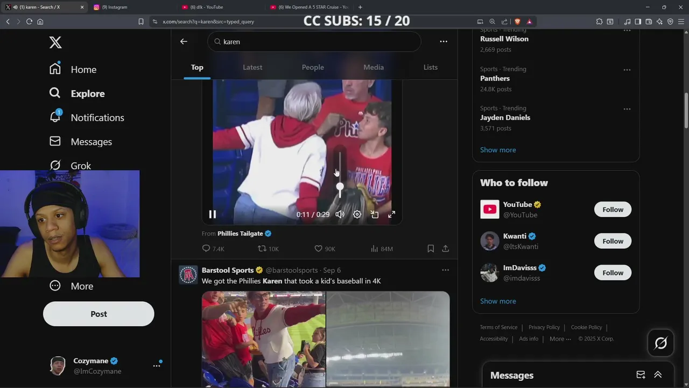The image size is (689, 388).
Task: Bookmark this page in the address bar
Action: [x=141, y=22]
